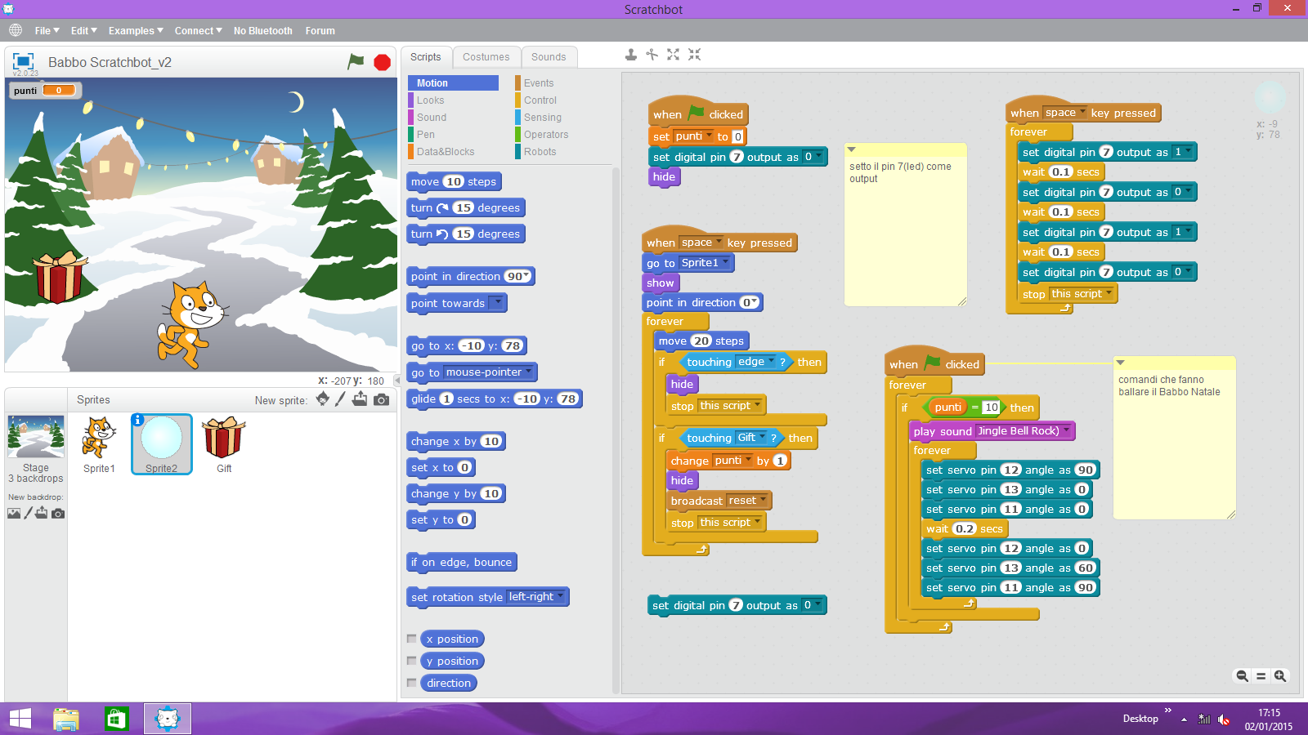This screenshot has height=735, width=1308.
Task: Upload backdrop from file icon
Action: (x=42, y=513)
